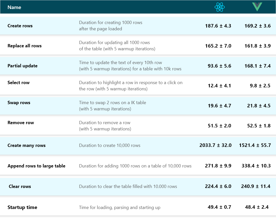This screenshot has height=219, width=276.
Task: Click the Vue logo in header
Action: (257, 7)
